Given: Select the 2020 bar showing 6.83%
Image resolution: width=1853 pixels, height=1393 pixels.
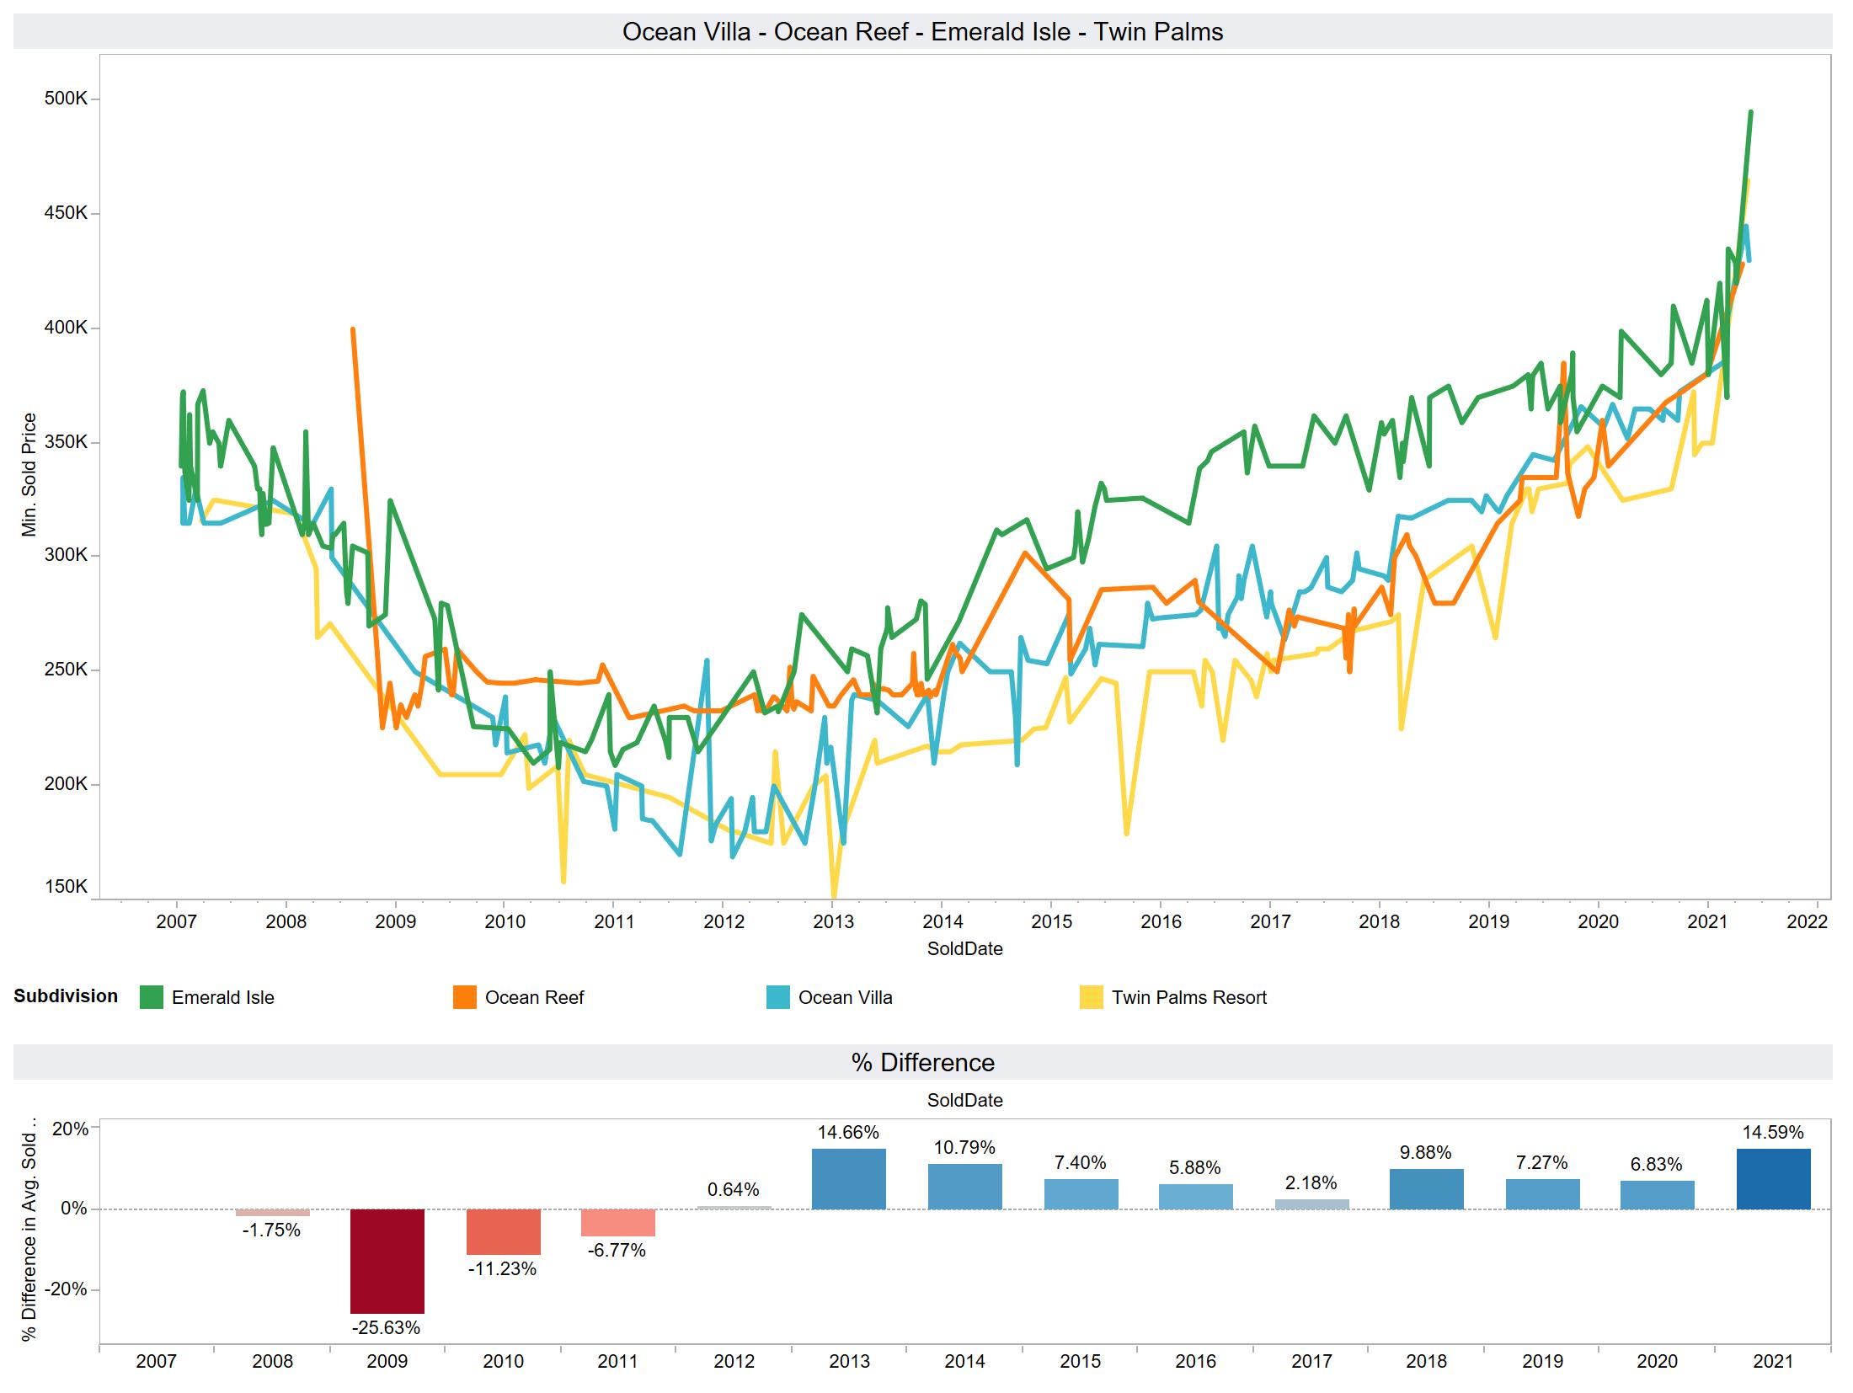Looking at the screenshot, I should coord(1658,1195).
